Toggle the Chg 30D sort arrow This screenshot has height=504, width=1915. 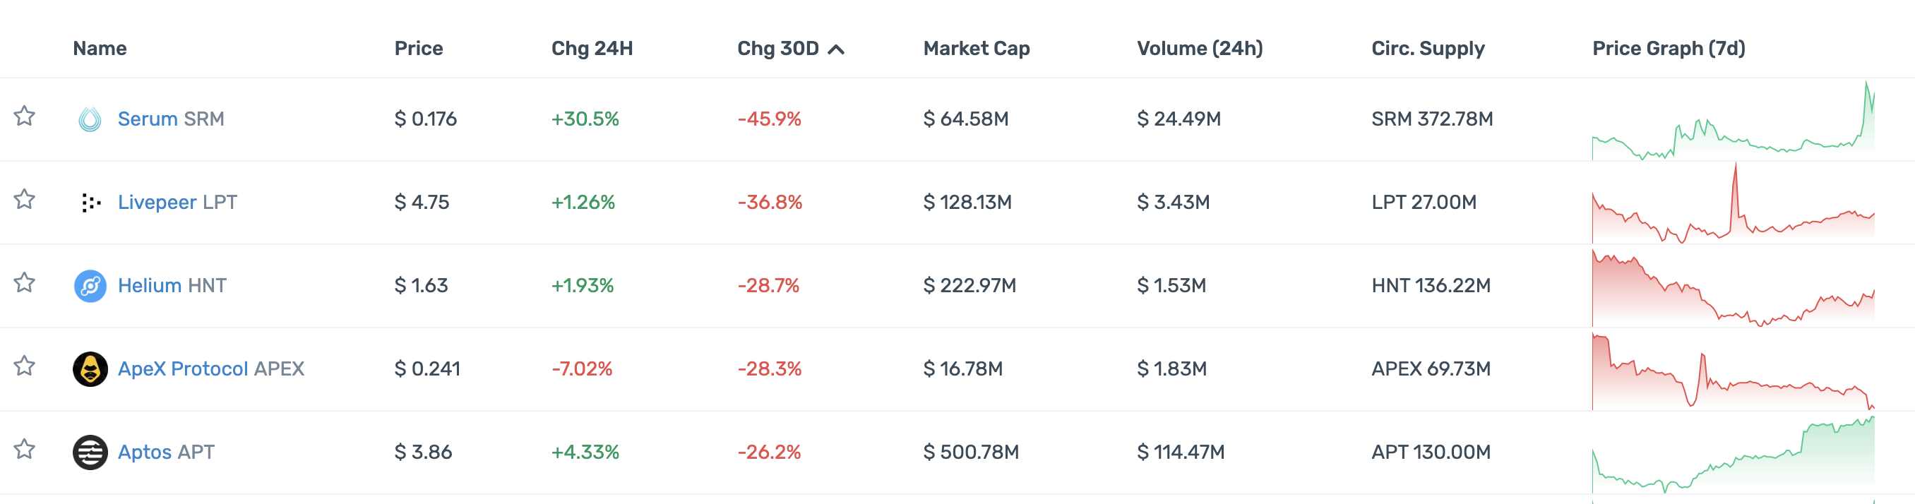click(836, 49)
